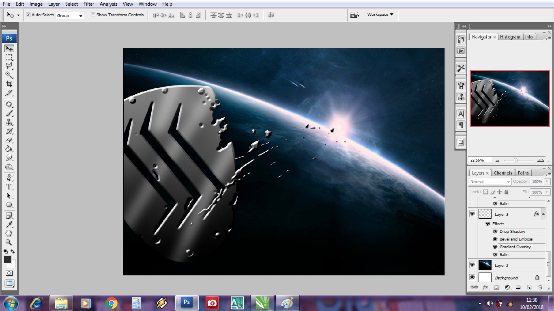Collapse Layer 3 effects list arrow
554x311 pixels.
(543, 214)
